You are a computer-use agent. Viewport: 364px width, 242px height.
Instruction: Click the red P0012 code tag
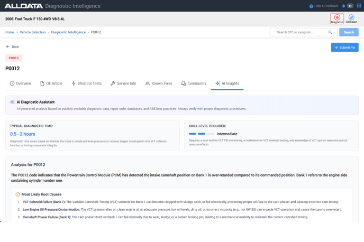pos(14,58)
